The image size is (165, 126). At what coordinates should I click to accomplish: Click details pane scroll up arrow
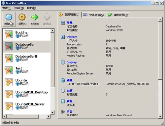(160, 20)
